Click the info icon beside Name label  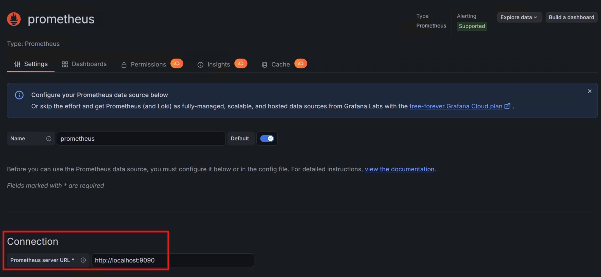tap(49, 139)
